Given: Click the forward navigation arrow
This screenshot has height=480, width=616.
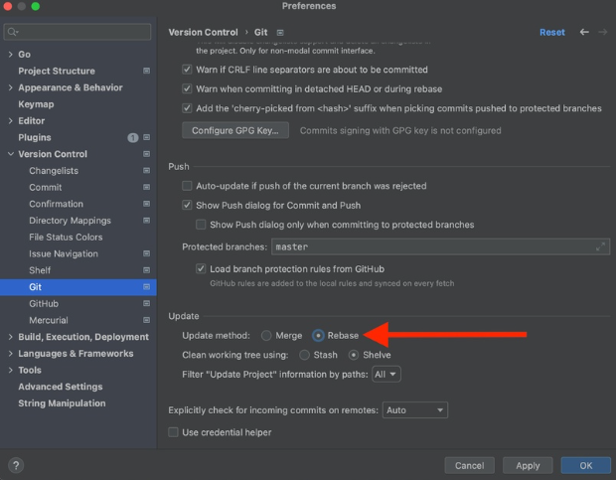Looking at the screenshot, I should (602, 32).
